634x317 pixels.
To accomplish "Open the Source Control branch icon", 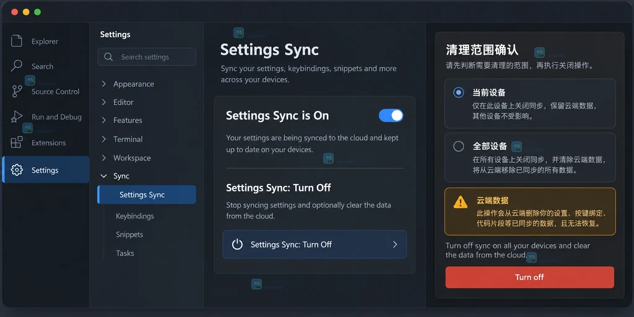I will pyautogui.click(x=17, y=92).
